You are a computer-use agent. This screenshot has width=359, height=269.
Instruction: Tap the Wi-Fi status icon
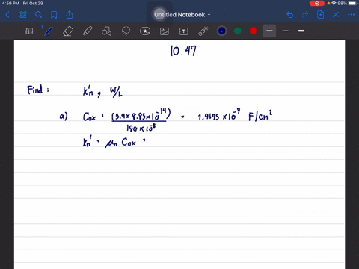pyautogui.click(x=334, y=4)
